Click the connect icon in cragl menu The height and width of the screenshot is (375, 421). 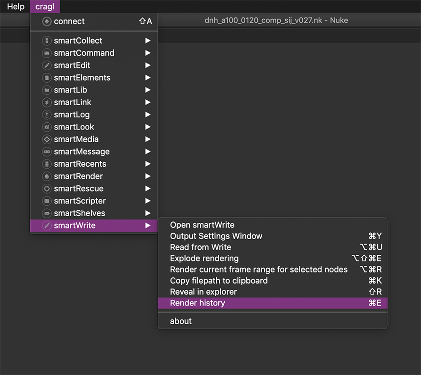47,22
